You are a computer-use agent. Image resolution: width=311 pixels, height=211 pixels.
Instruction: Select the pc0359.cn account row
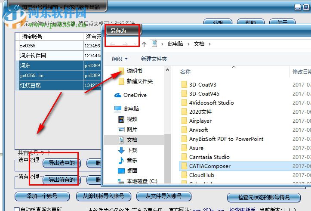click(59, 75)
